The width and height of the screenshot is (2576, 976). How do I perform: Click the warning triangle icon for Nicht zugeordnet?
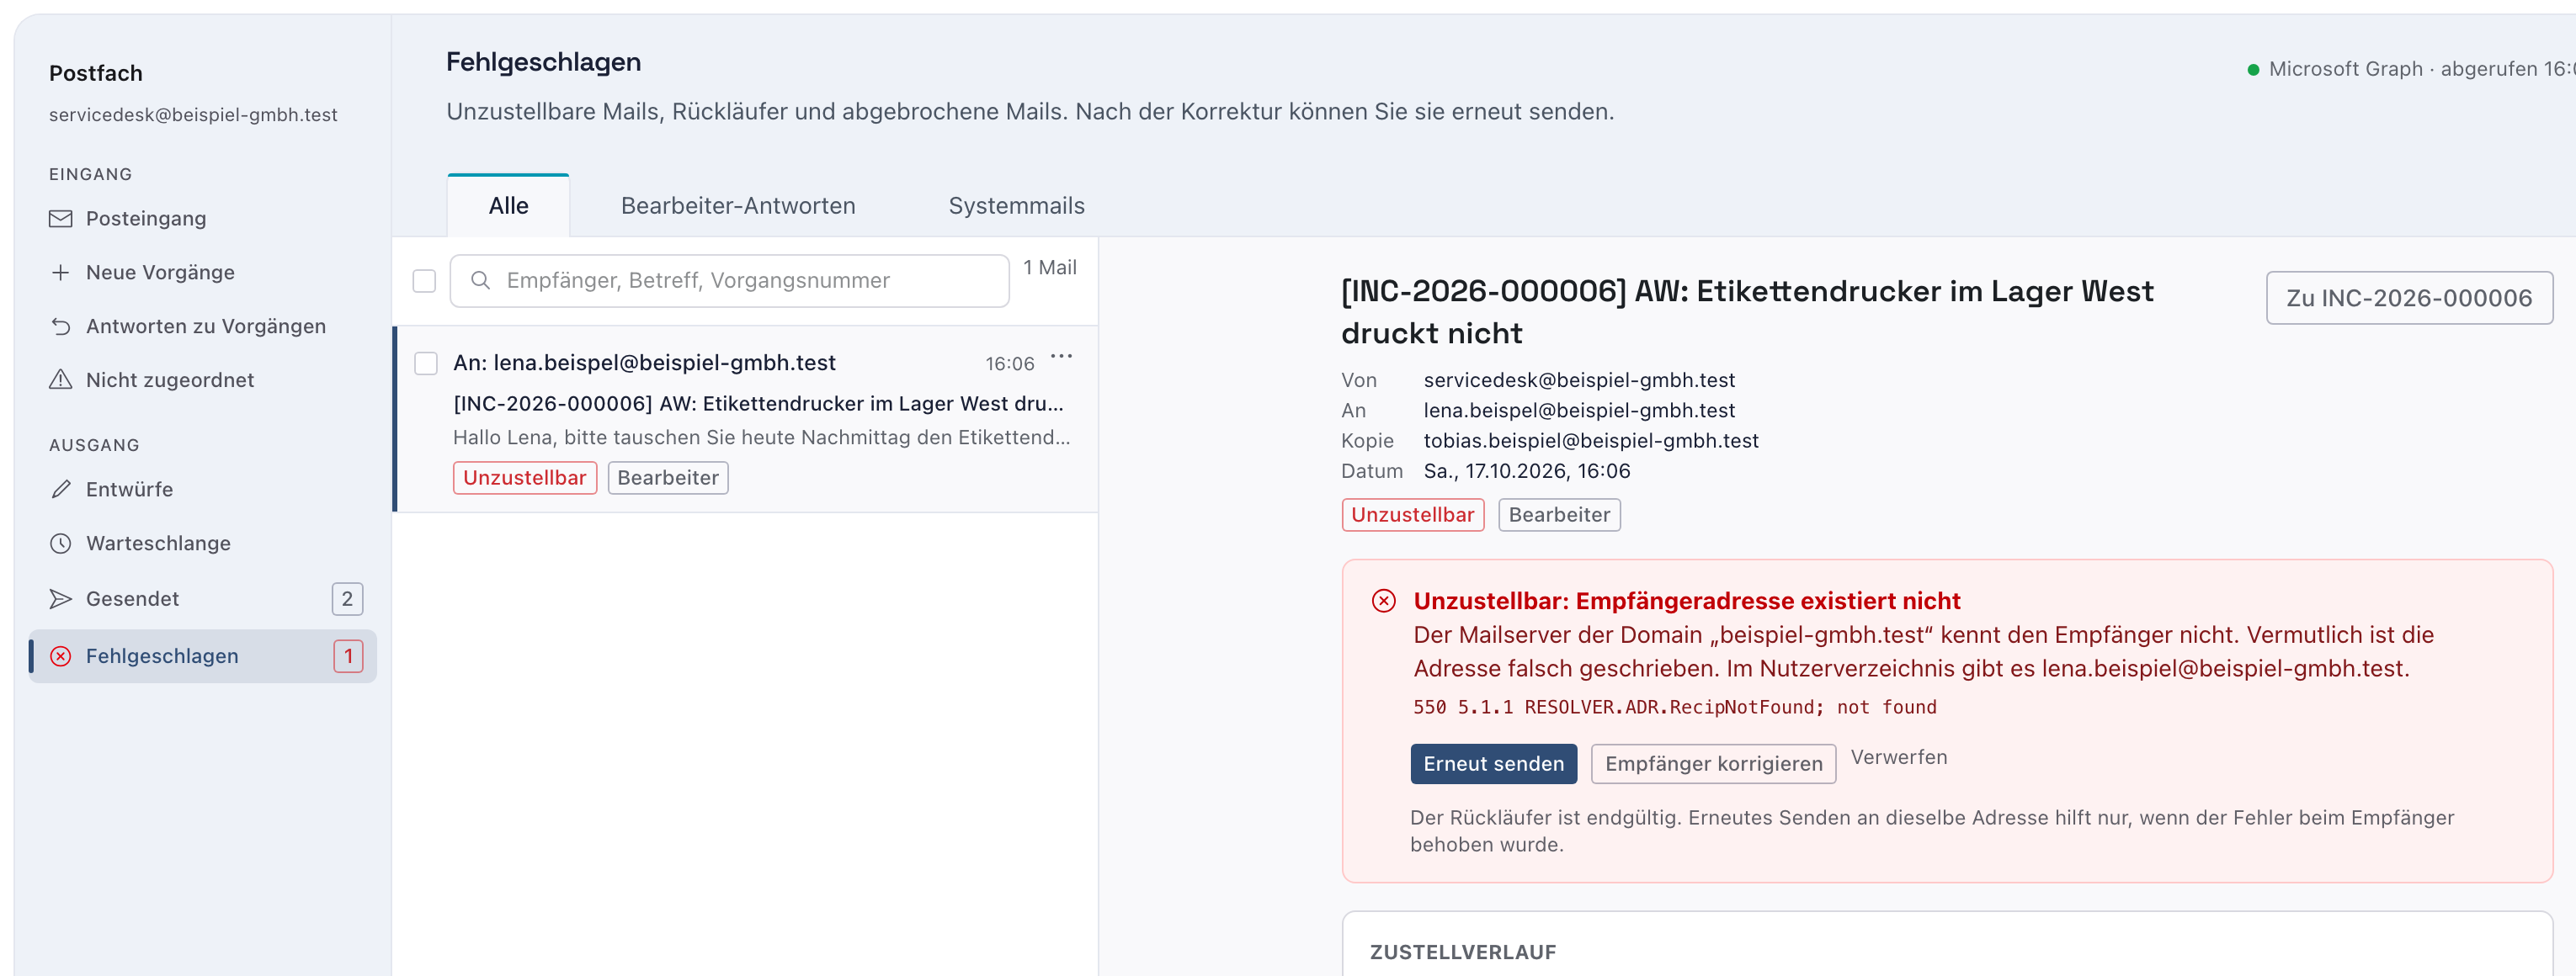61,379
